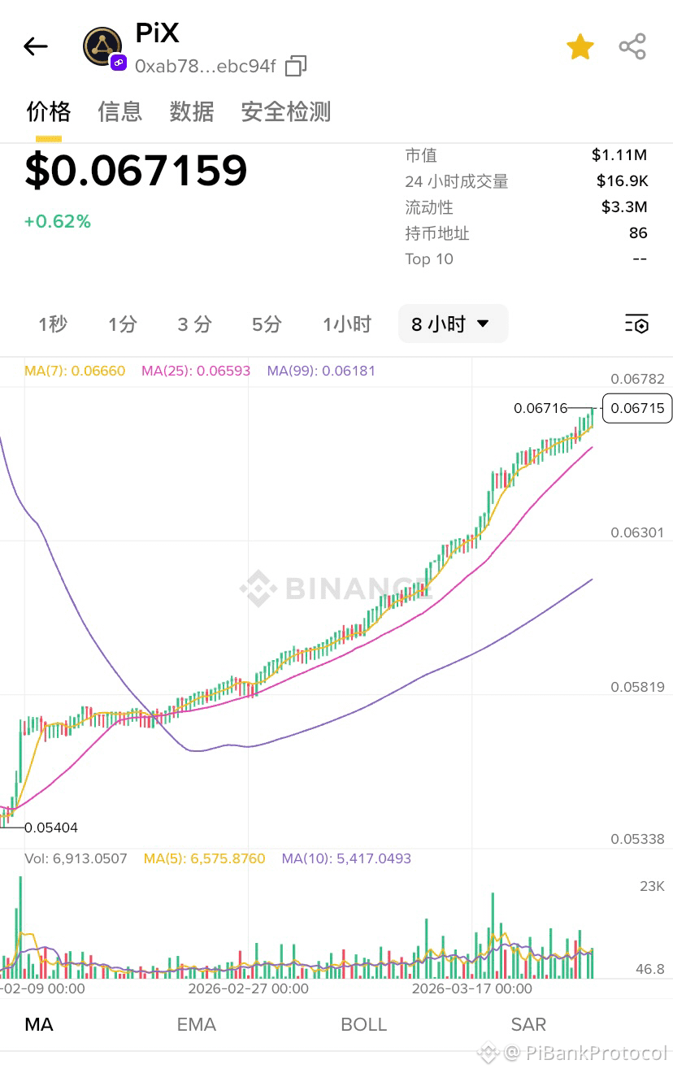Switch to the 信息 tab

coord(120,111)
